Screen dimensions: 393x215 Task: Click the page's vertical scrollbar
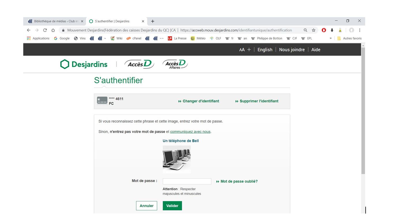pyautogui.click(x=363, y=115)
